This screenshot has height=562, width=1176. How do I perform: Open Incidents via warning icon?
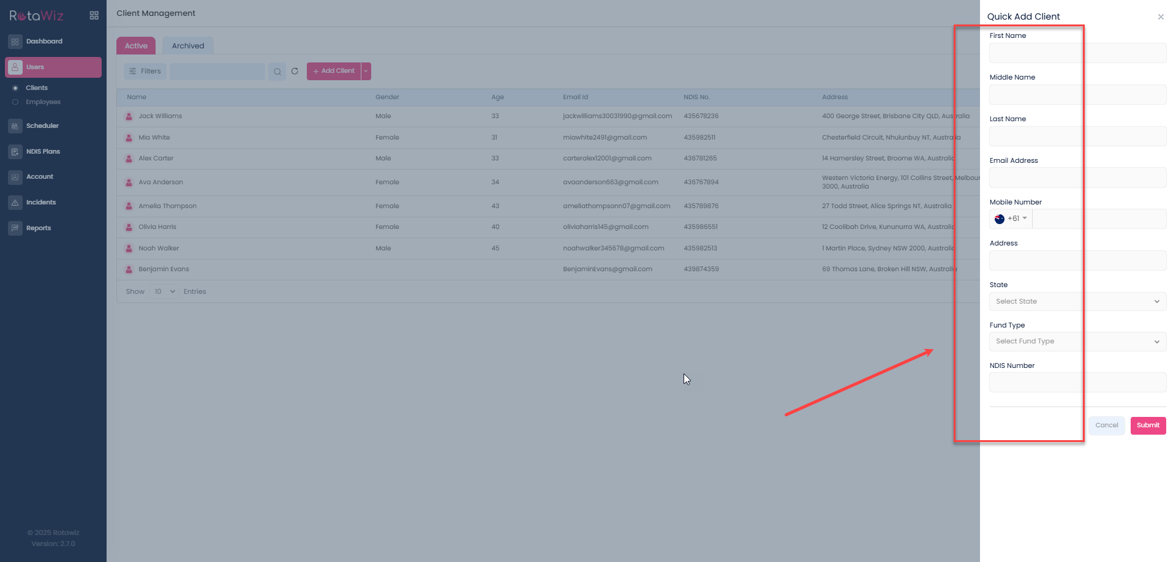pos(15,203)
